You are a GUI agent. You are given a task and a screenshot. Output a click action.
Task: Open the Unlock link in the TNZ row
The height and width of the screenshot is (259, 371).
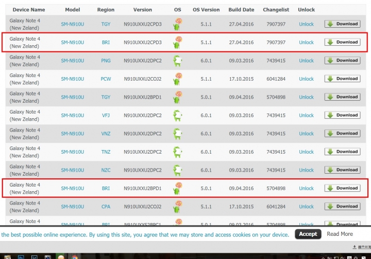306,152
